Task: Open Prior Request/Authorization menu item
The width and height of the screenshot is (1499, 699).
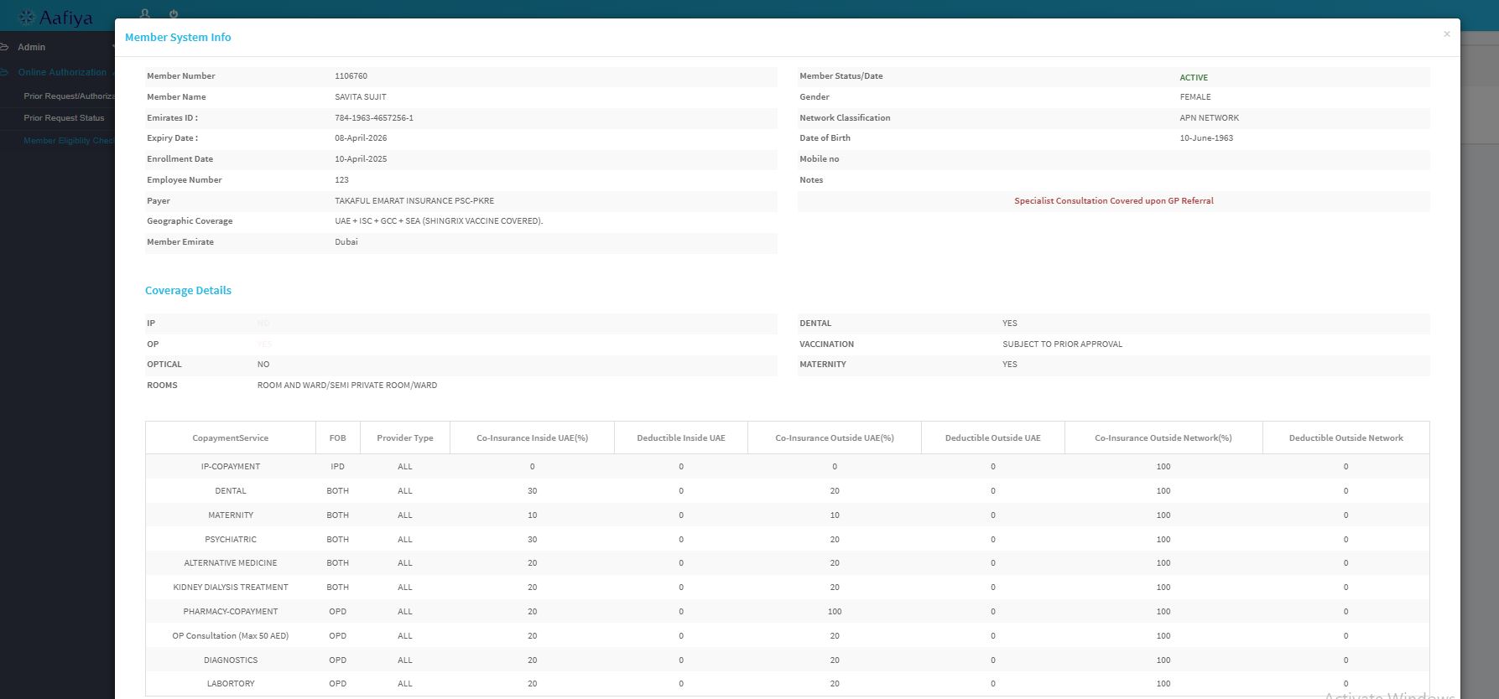Action: click(69, 96)
